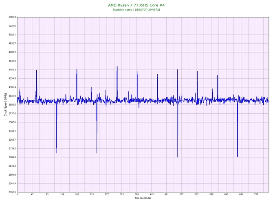Click the y-axis value 2690.9

pyautogui.click(x=12, y=175)
